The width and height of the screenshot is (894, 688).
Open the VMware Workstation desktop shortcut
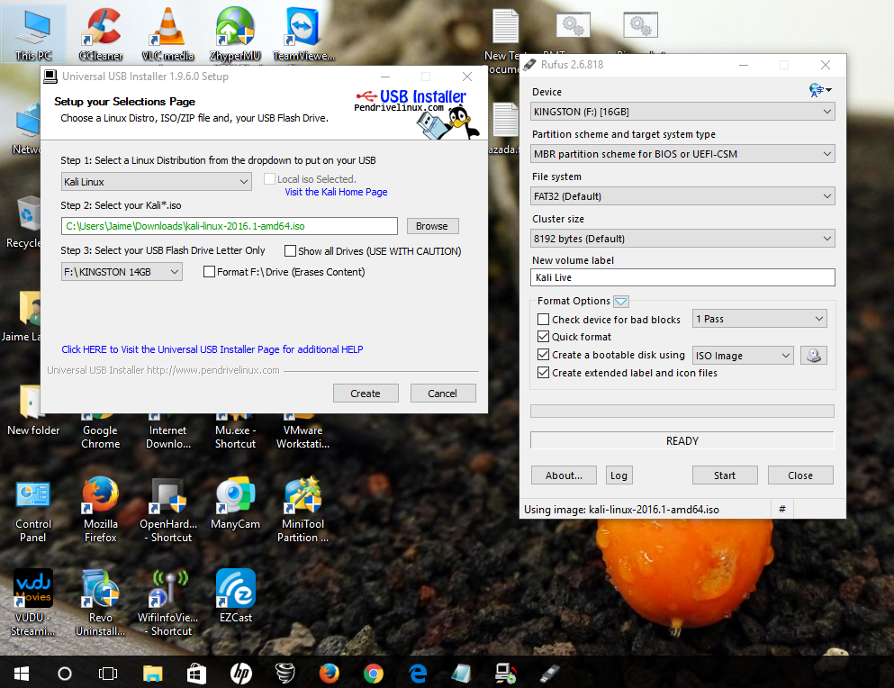pyautogui.click(x=303, y=432)
